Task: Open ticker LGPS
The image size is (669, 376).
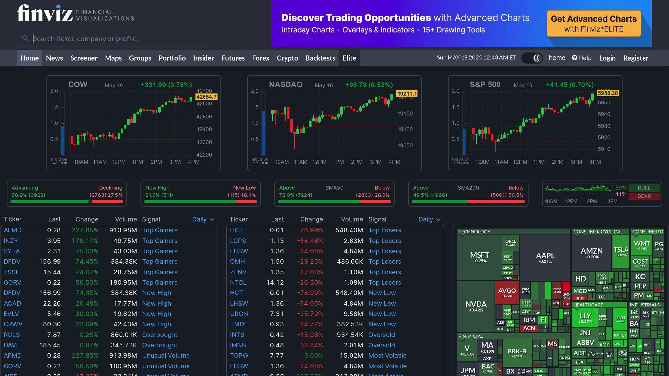Action: (238, 241)
